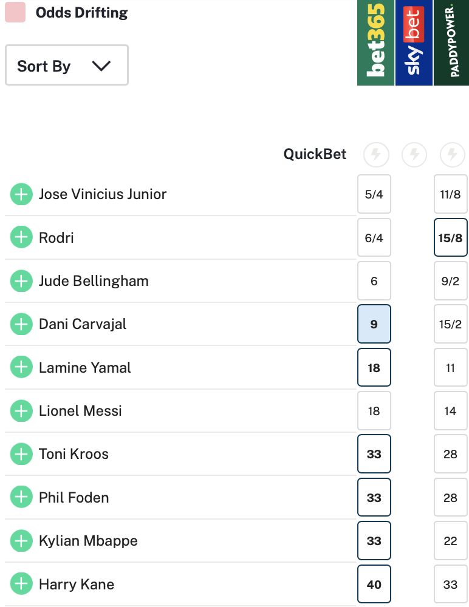Open the Sky Bet bookmaker logo
The image size is (469, 607).
pyautogui.click(x=414, y=42)
